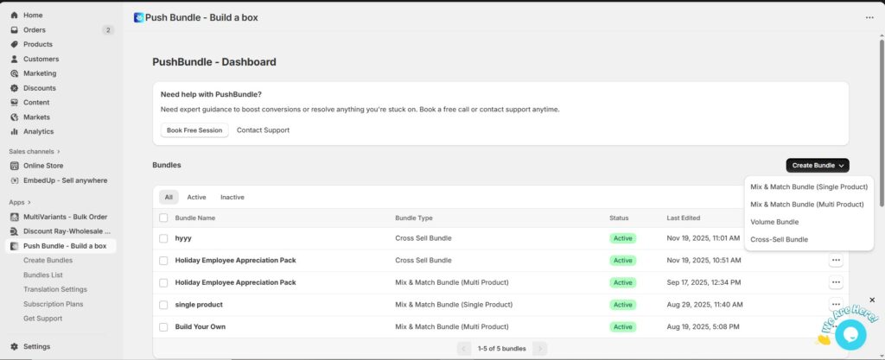Click the Contact Support link
This screenshot has width=885, height=360.
(263, 130)
